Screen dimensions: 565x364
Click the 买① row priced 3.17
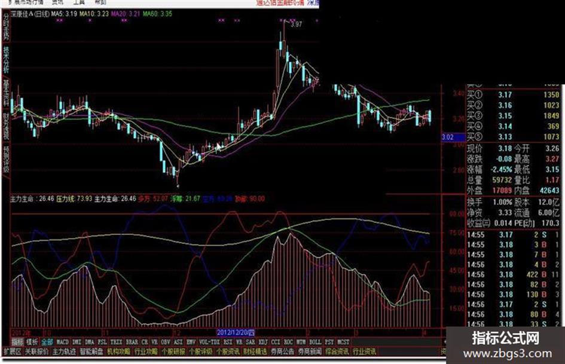(x=513, y=95)
